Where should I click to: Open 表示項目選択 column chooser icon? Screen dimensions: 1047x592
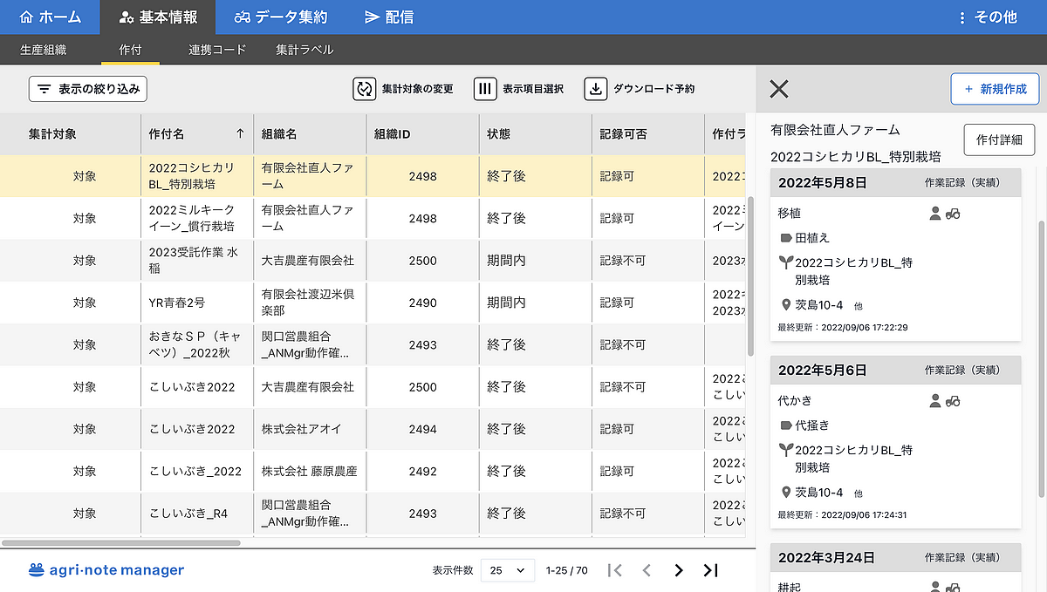485,89
